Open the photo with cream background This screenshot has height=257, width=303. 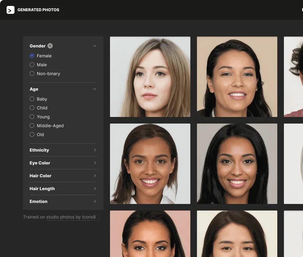pos(237,234)
